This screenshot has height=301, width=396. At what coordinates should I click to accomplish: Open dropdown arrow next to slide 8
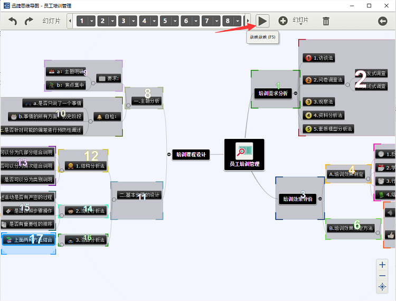(238, 21)
